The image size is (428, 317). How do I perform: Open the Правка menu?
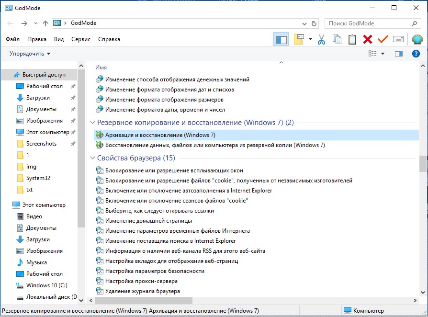36,39
